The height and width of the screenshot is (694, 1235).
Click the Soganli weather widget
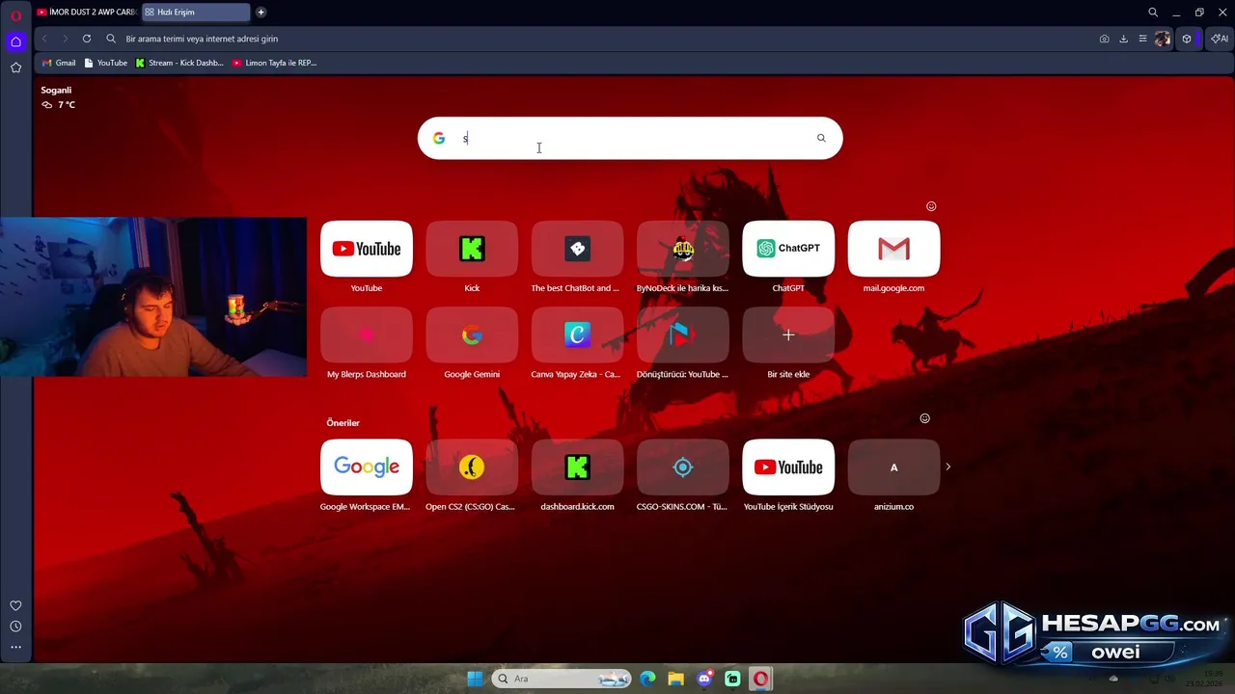(58, 97)
